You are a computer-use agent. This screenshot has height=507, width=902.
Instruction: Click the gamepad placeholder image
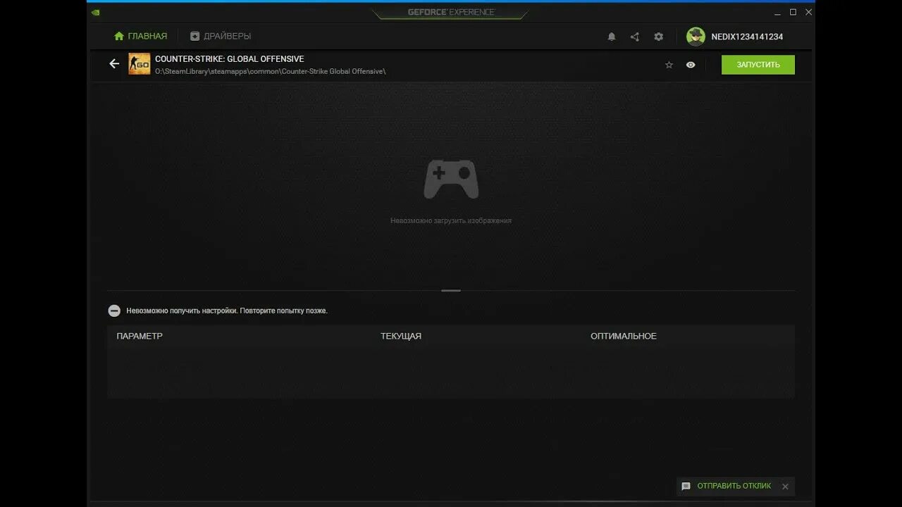point(451,179)
